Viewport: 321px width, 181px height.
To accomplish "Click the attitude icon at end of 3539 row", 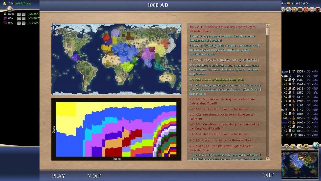I will click(316, 71).
